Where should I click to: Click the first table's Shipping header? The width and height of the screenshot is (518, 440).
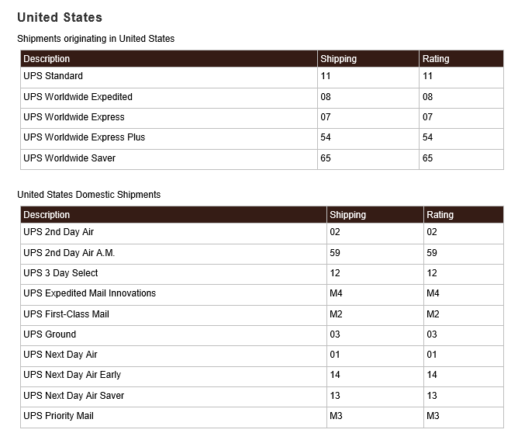(339, 59)
